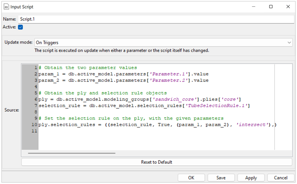297x184 pixels.
Task: Minimize the Input Script window
Action: tap(254, 7)
